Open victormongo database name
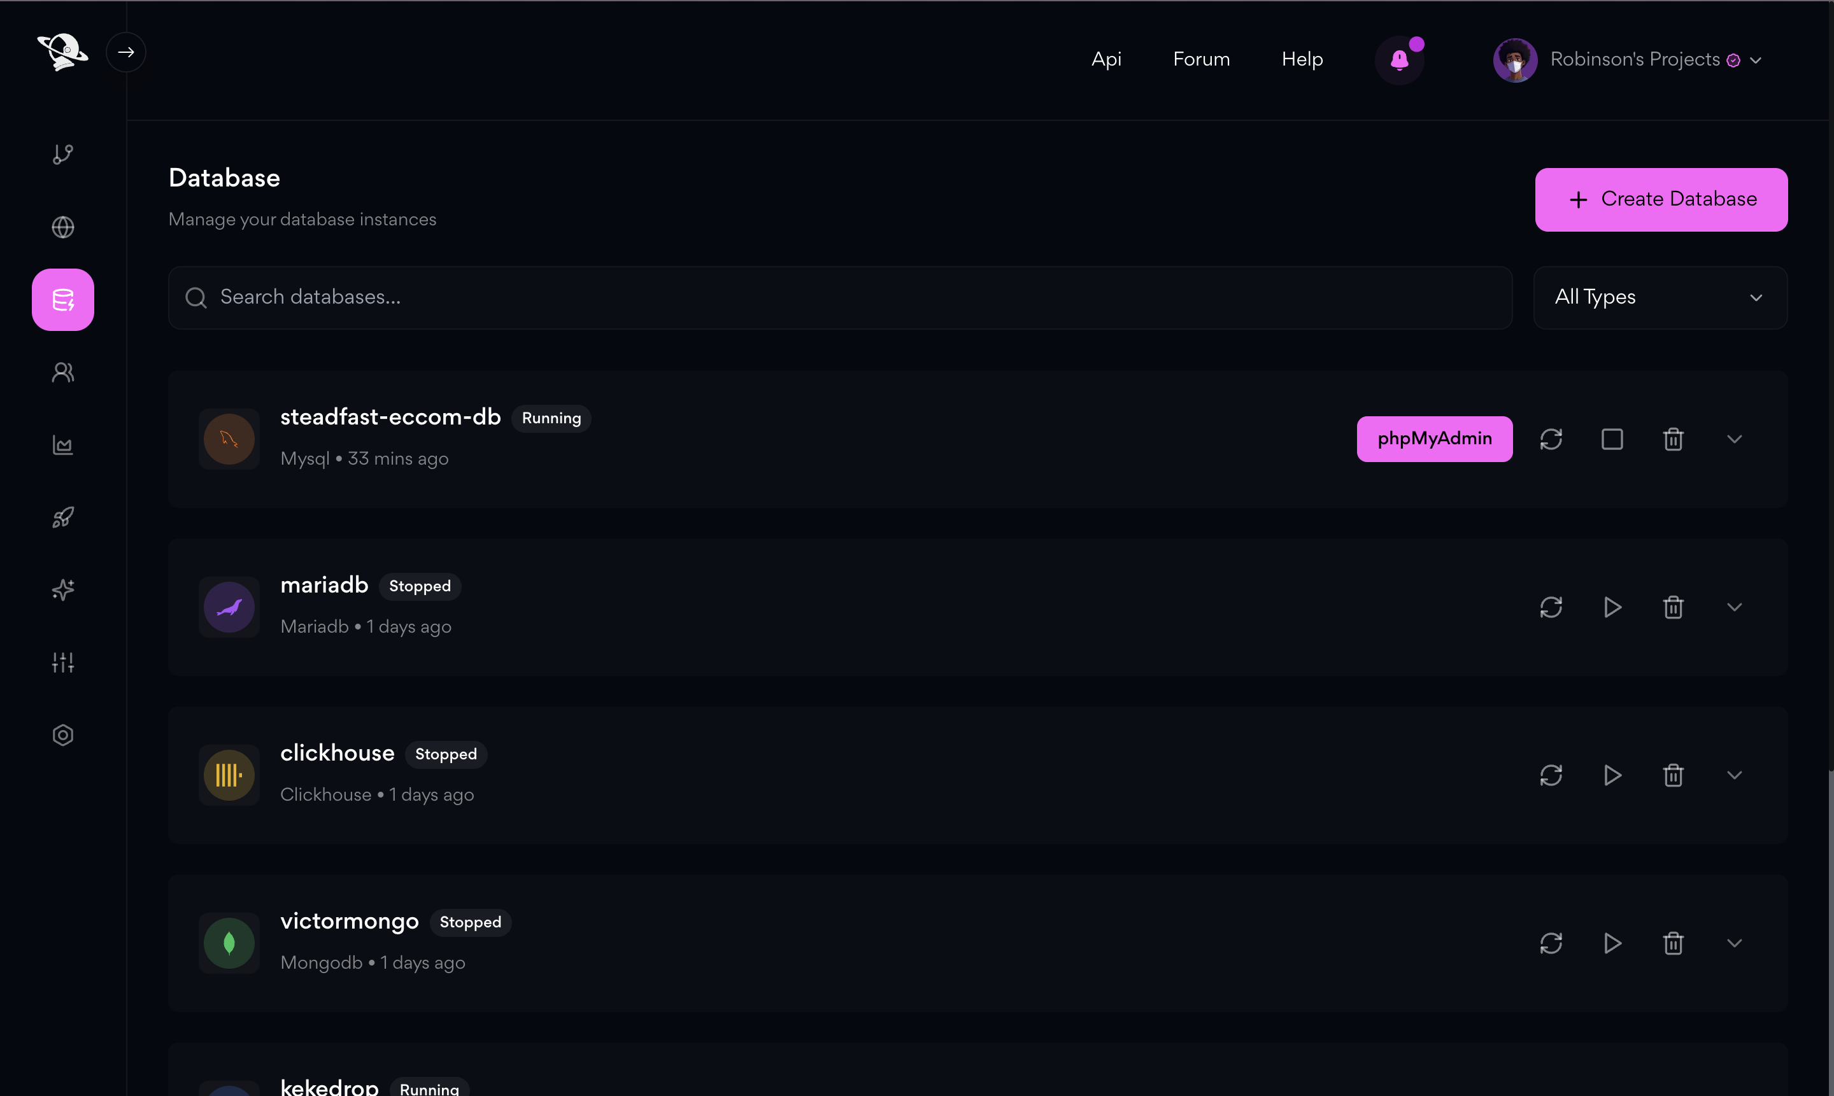The height and width of the screenshot is (1096, 1834). tap(350, 922)
